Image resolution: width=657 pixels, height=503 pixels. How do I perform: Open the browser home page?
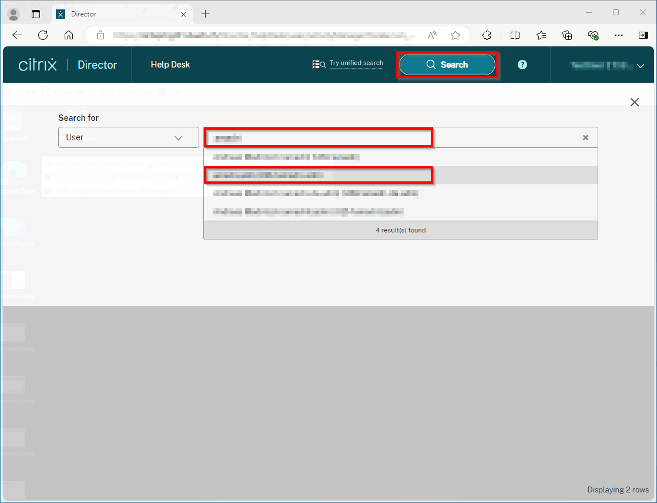[x=69, y=35]
